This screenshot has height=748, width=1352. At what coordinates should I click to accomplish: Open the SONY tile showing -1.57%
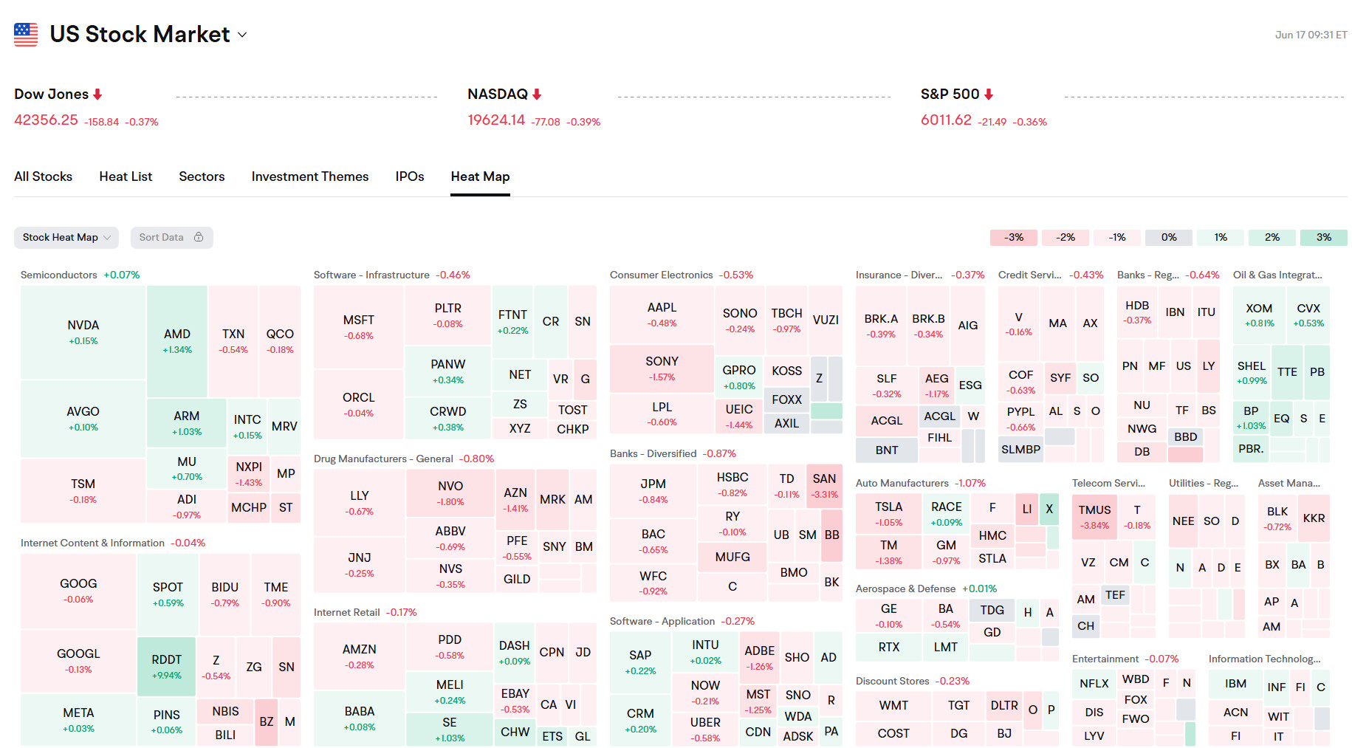click(662, 368)
